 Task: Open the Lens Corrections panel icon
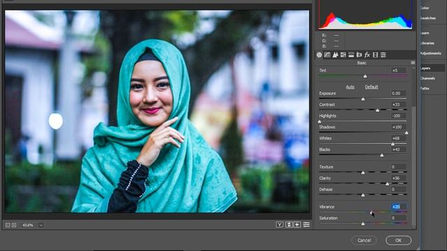[359, 54]
